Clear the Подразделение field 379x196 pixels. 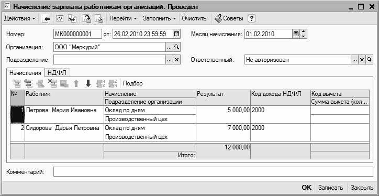(177, 60)
